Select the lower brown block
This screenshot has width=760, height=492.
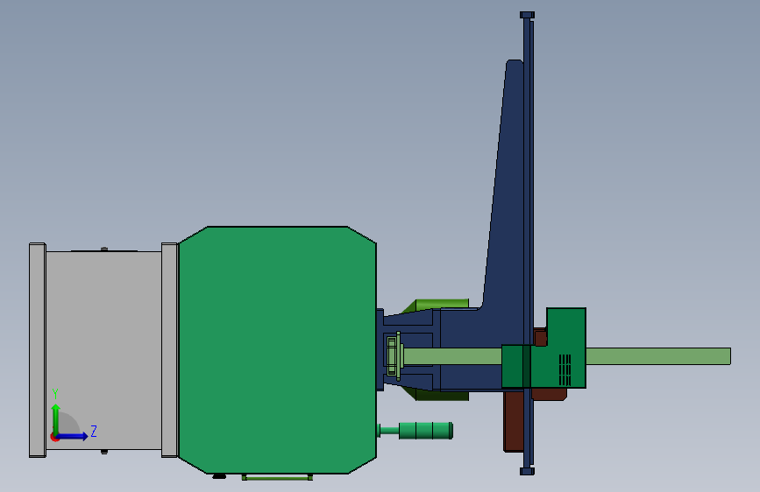pyautogui.click(x=513, y=421)
